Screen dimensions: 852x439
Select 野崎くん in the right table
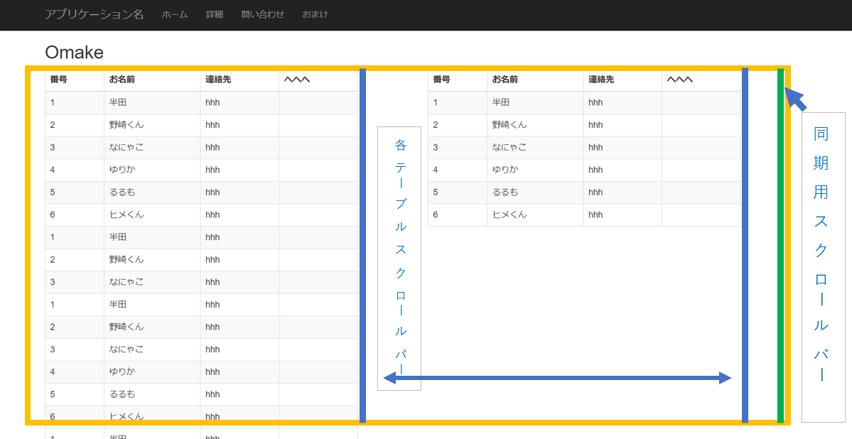[509, 125]
